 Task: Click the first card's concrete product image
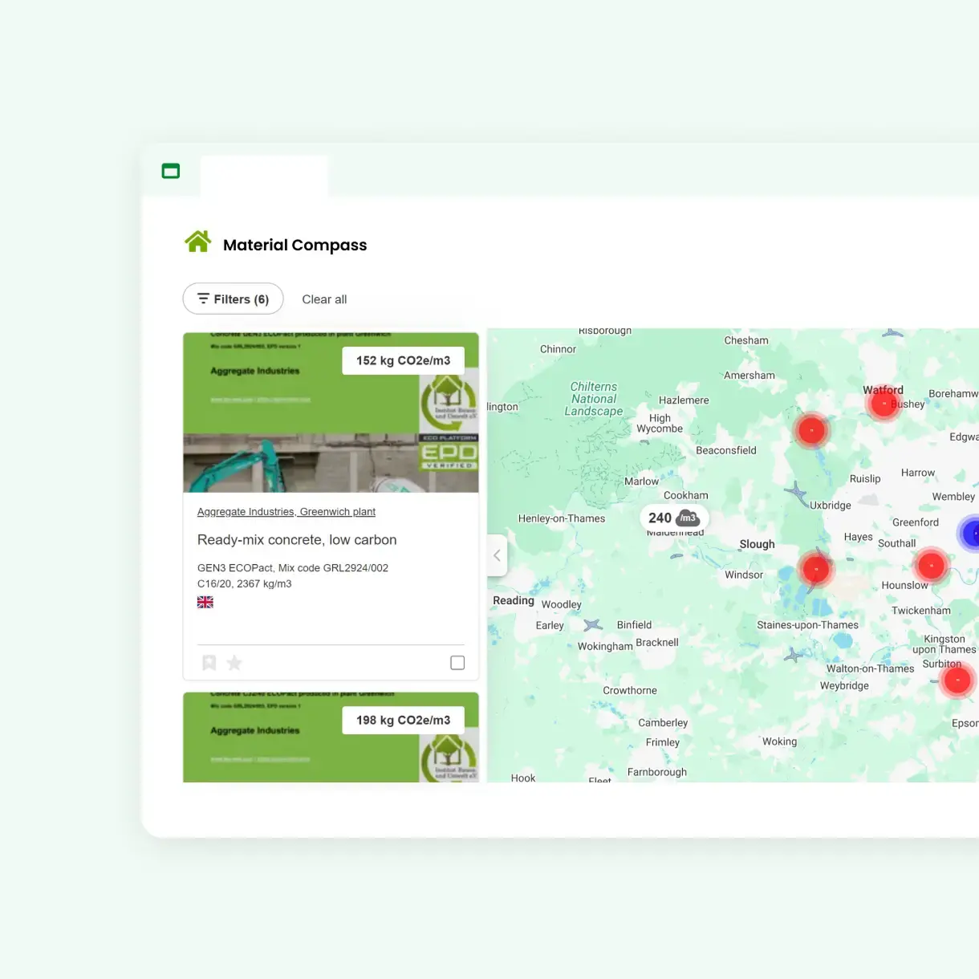coord(331,412)
